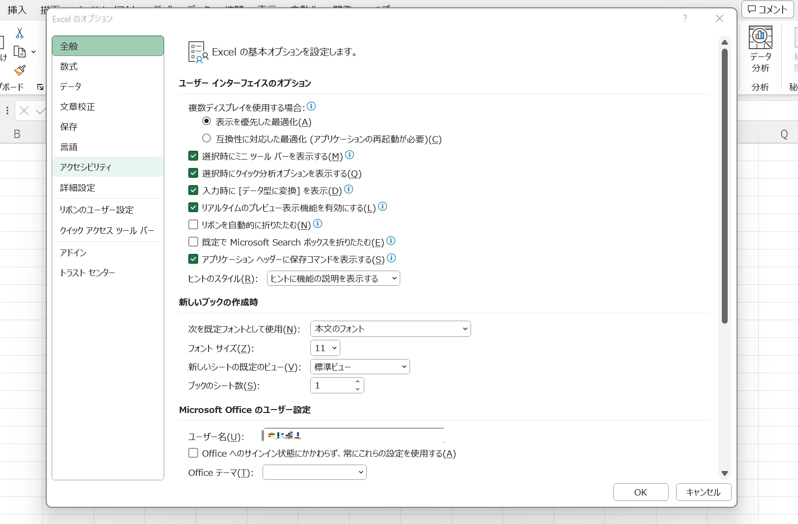
Task: Click the Data Analysis (データ分析) icon
Action: tap(760, 50)
